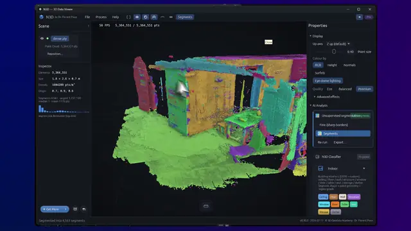Viewport: 411px width, 231px height.
Task: Click the Structure class swatch
Action: [x=354, y=197]
